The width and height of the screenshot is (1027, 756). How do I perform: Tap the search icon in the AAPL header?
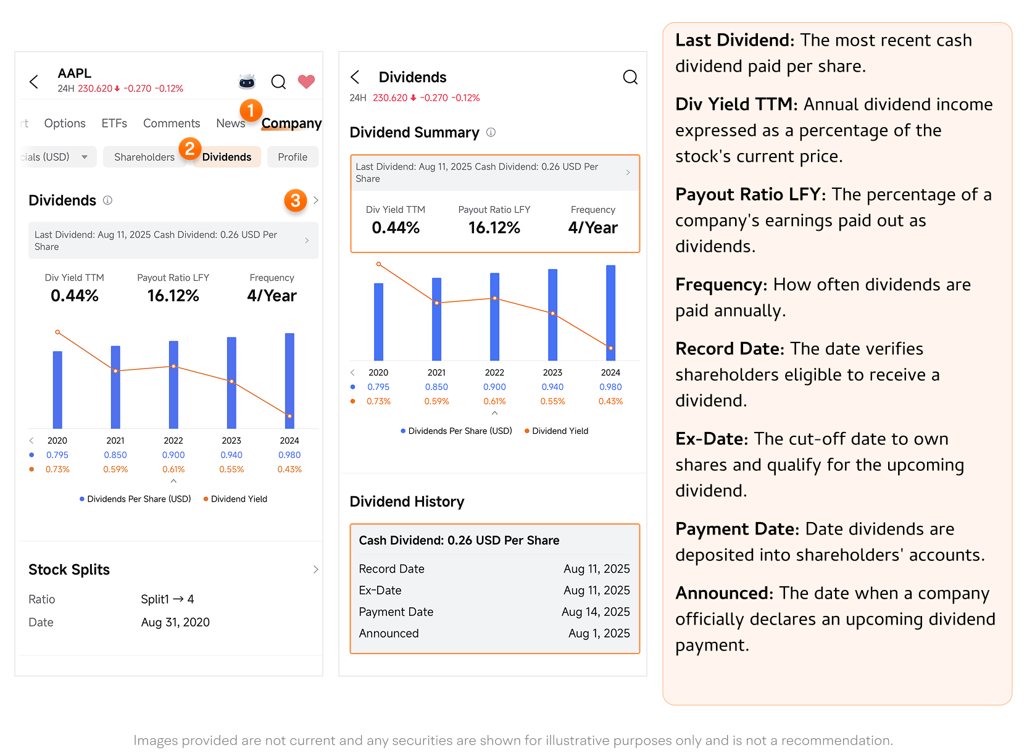(278, 82)
